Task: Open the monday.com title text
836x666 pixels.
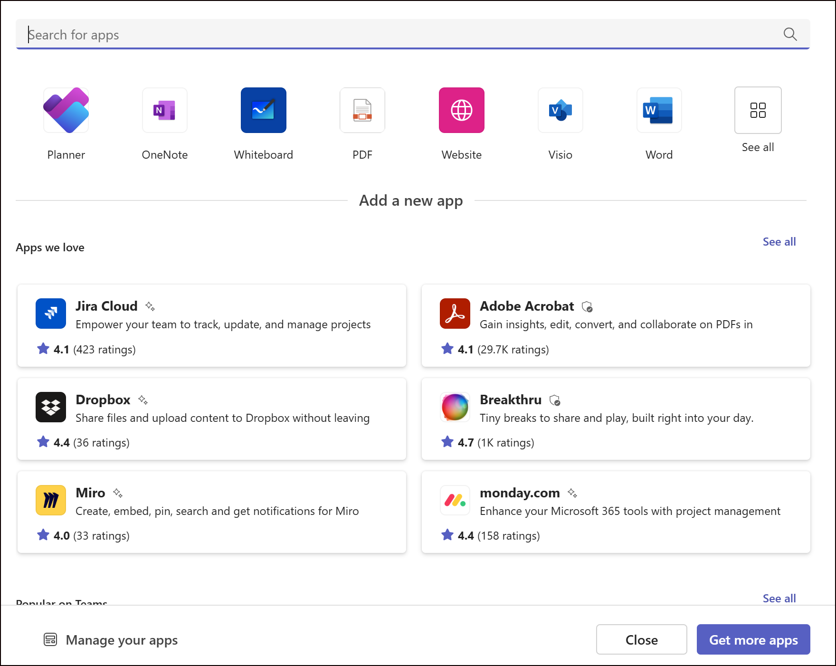Action: point(520,493)
